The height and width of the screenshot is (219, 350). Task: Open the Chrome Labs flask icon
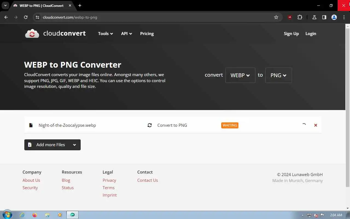[x=314, y=17]
